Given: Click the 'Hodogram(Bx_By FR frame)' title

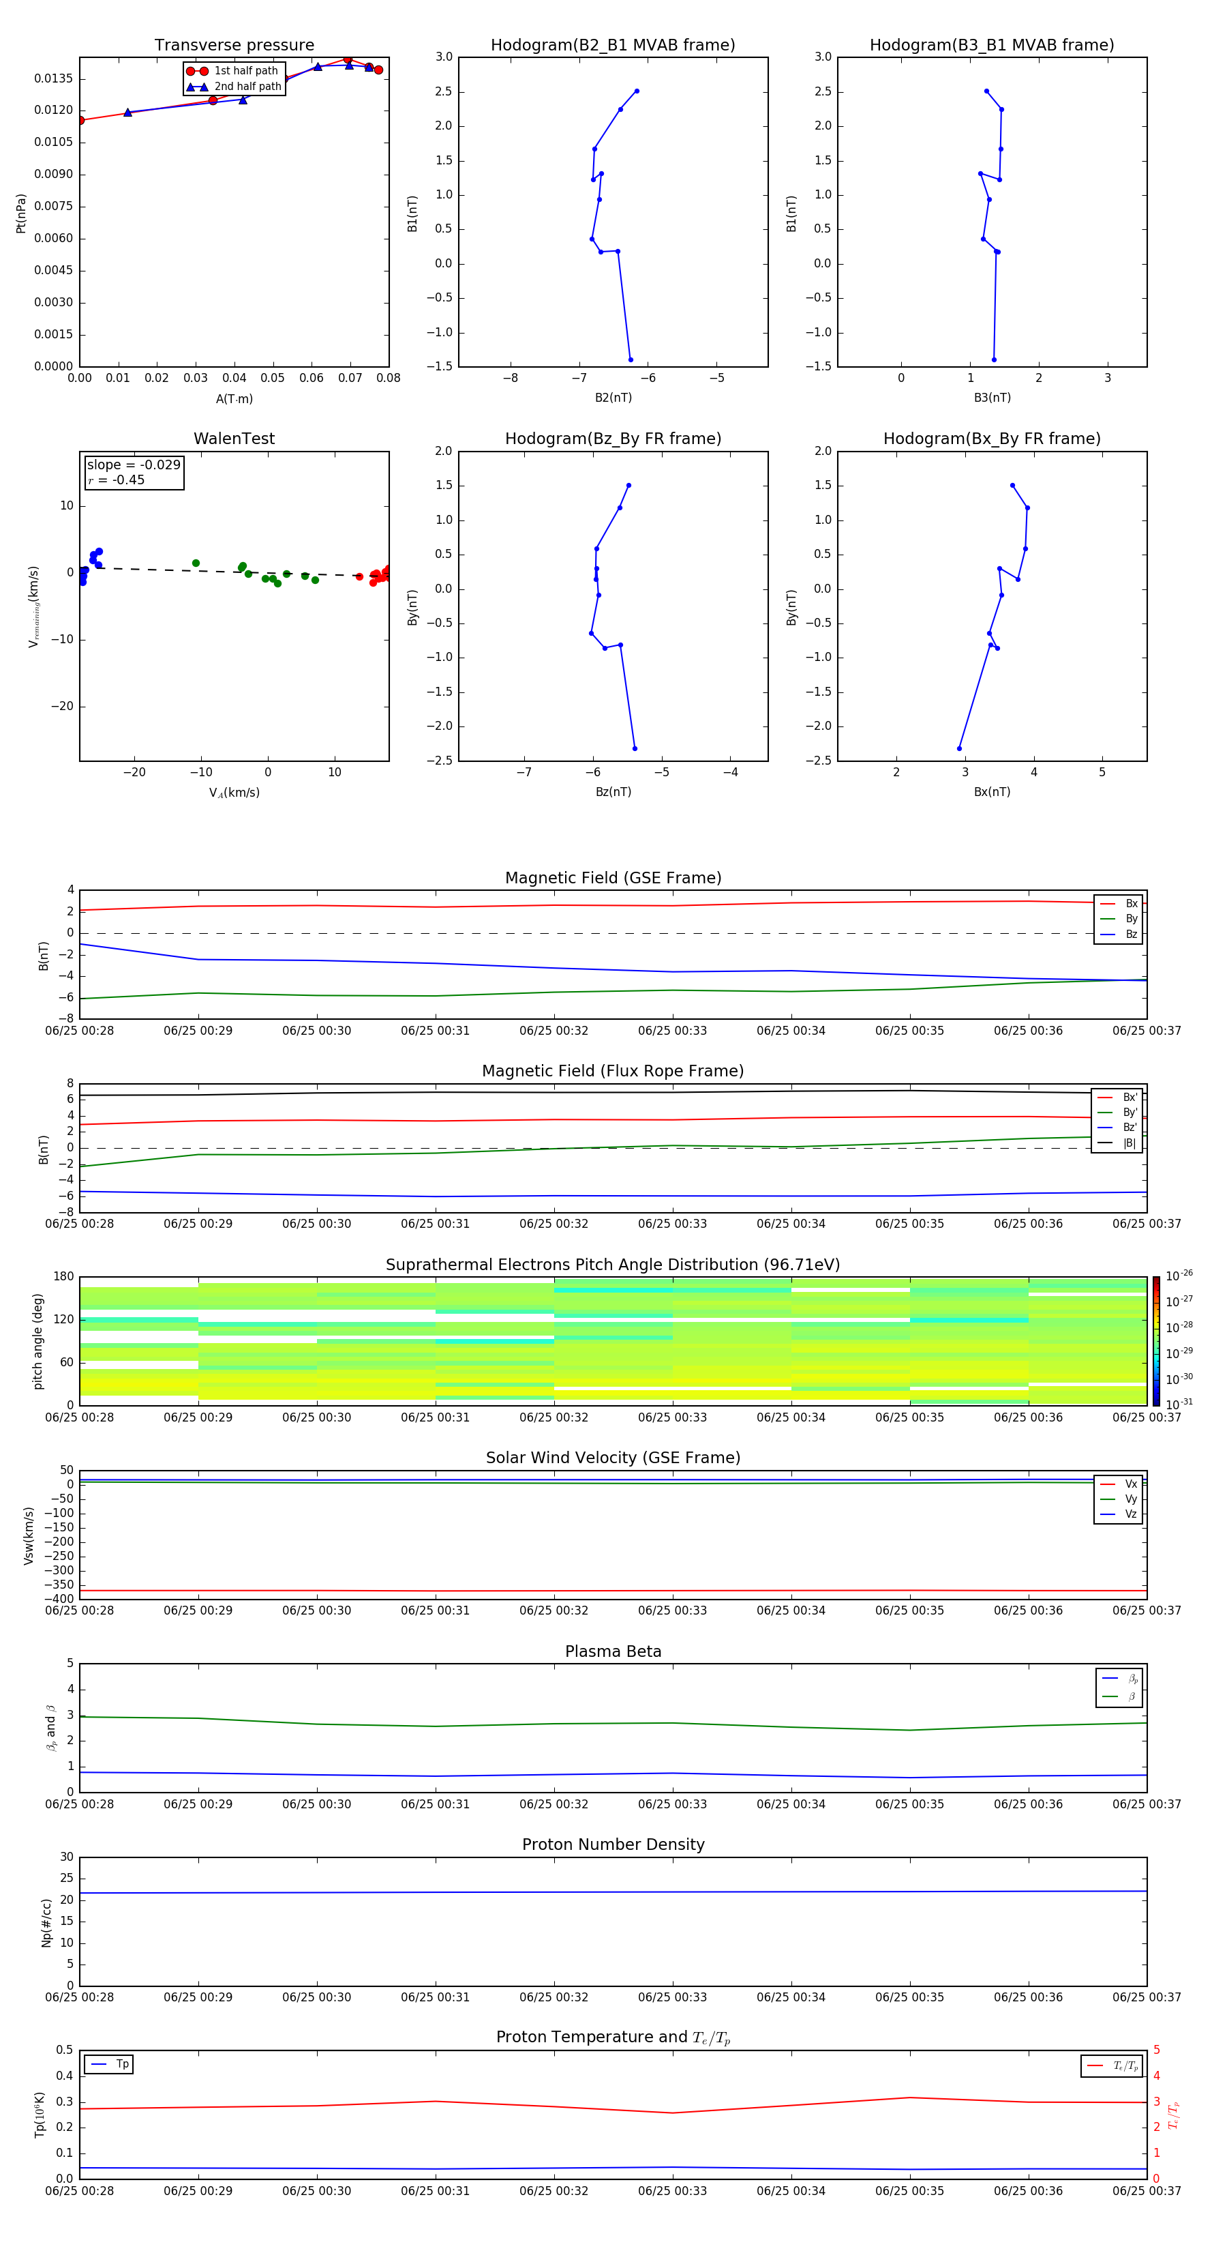Looking at the screenshot, I should pyautogui.click(x=992, y=439).
